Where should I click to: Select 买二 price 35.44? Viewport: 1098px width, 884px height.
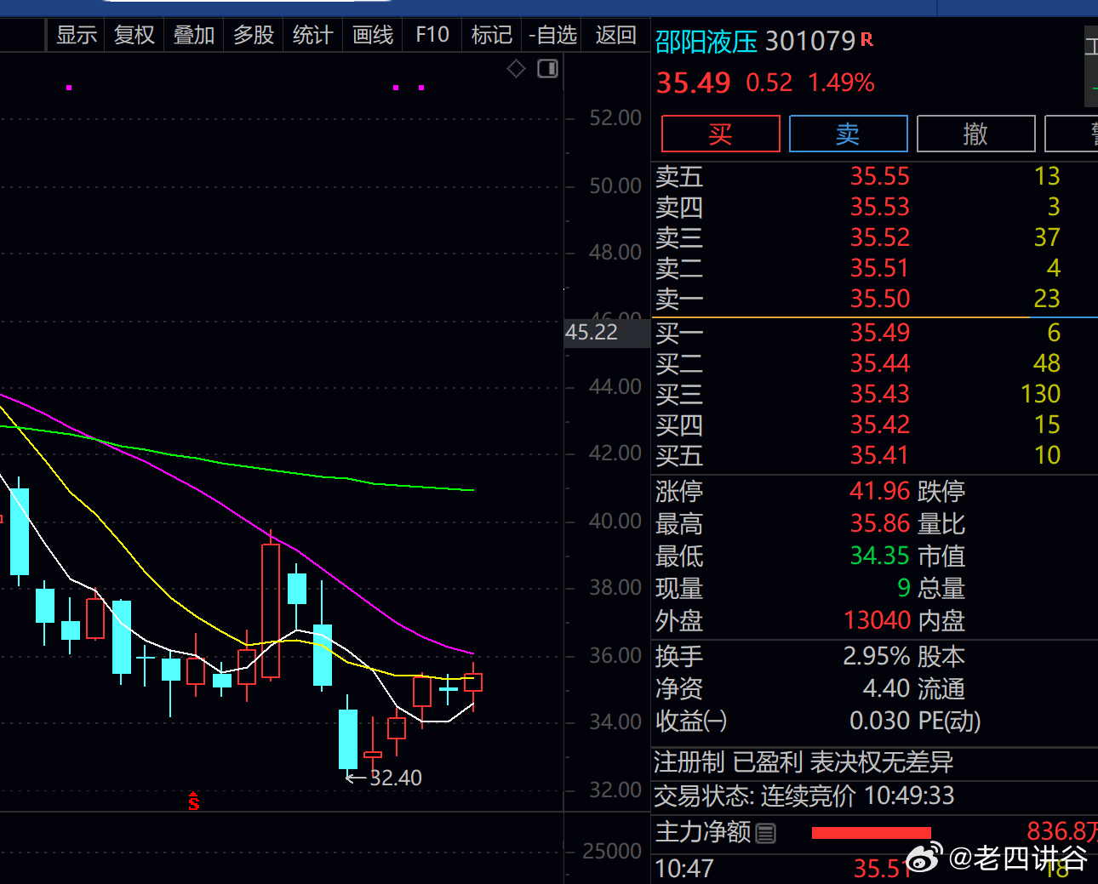click(x=880, y=363)
